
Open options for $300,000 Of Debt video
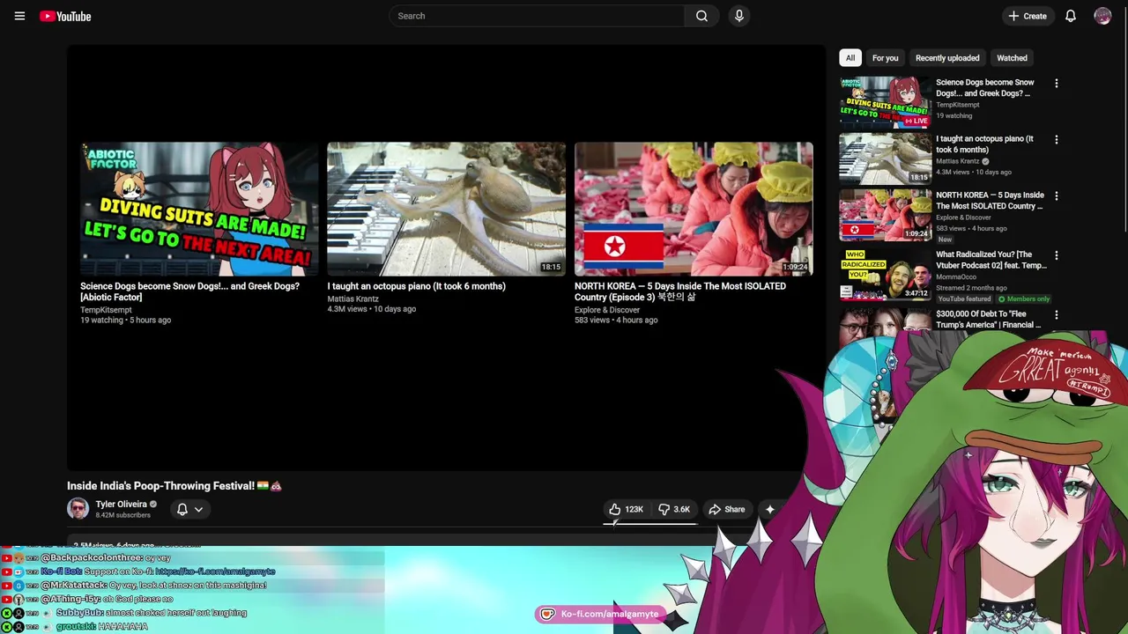[x=1057, y=315]
